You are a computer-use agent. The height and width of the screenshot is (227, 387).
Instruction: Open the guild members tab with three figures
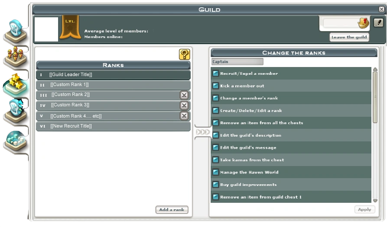click(16, 57)
